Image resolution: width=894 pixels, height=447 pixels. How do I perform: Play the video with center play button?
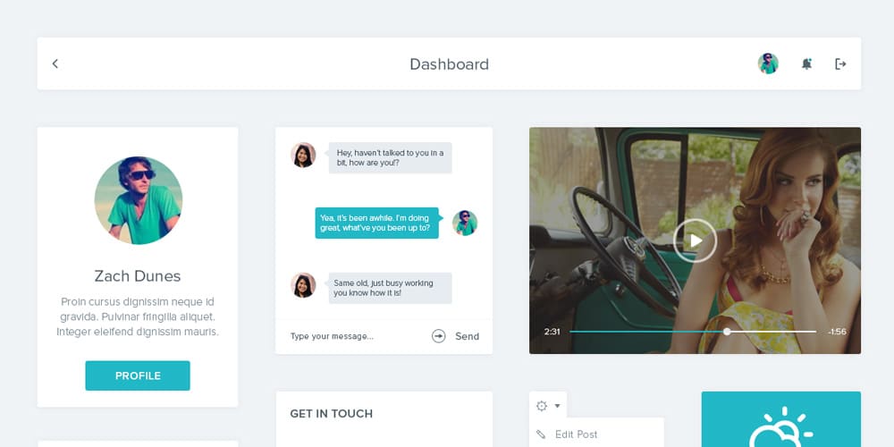(695, 240)
